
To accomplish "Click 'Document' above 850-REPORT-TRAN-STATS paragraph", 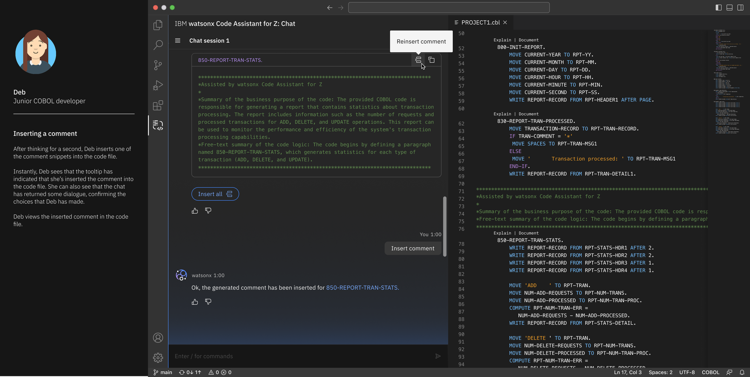I will [x=529, y=233].
